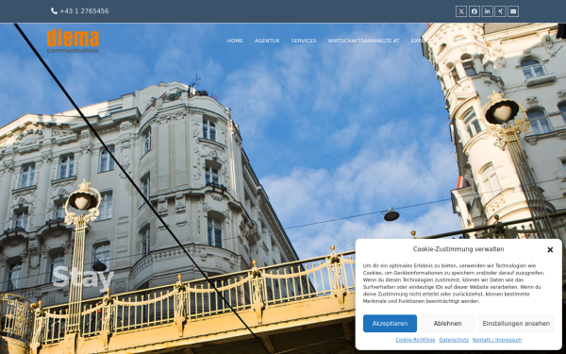The width and height of the screenshot is (566, 354).
Task: Open the LinkedIn social icon
Action: click(487, 11)
